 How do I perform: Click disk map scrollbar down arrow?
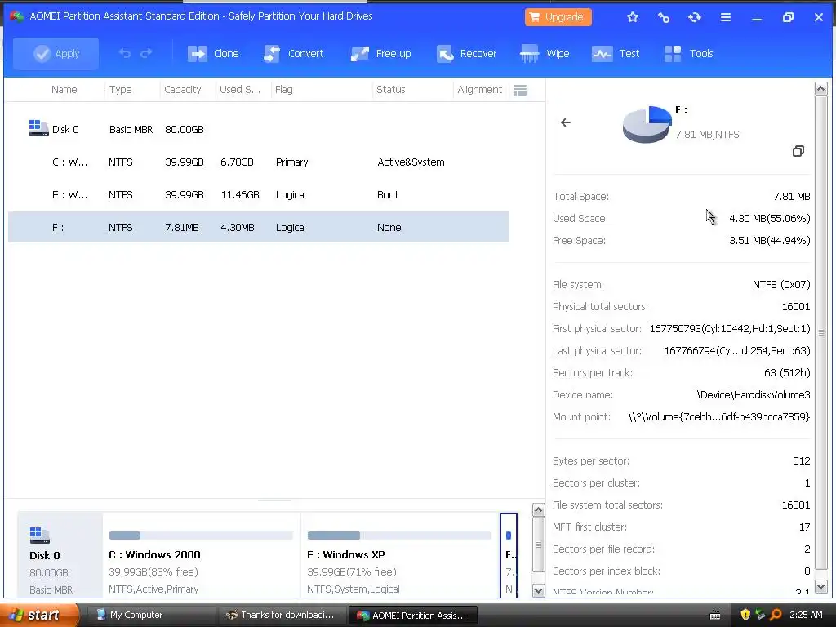(539, 591)
